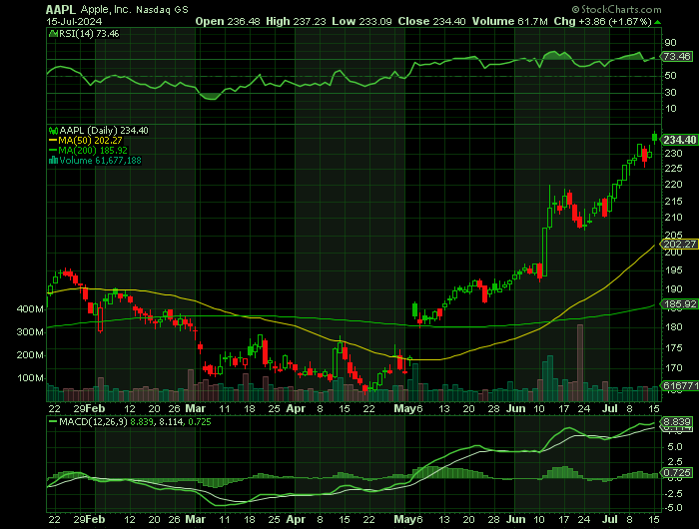Click the 300M volume axis label
The height and width of the screenshot is (529, 699).
(x=30, y=332)
